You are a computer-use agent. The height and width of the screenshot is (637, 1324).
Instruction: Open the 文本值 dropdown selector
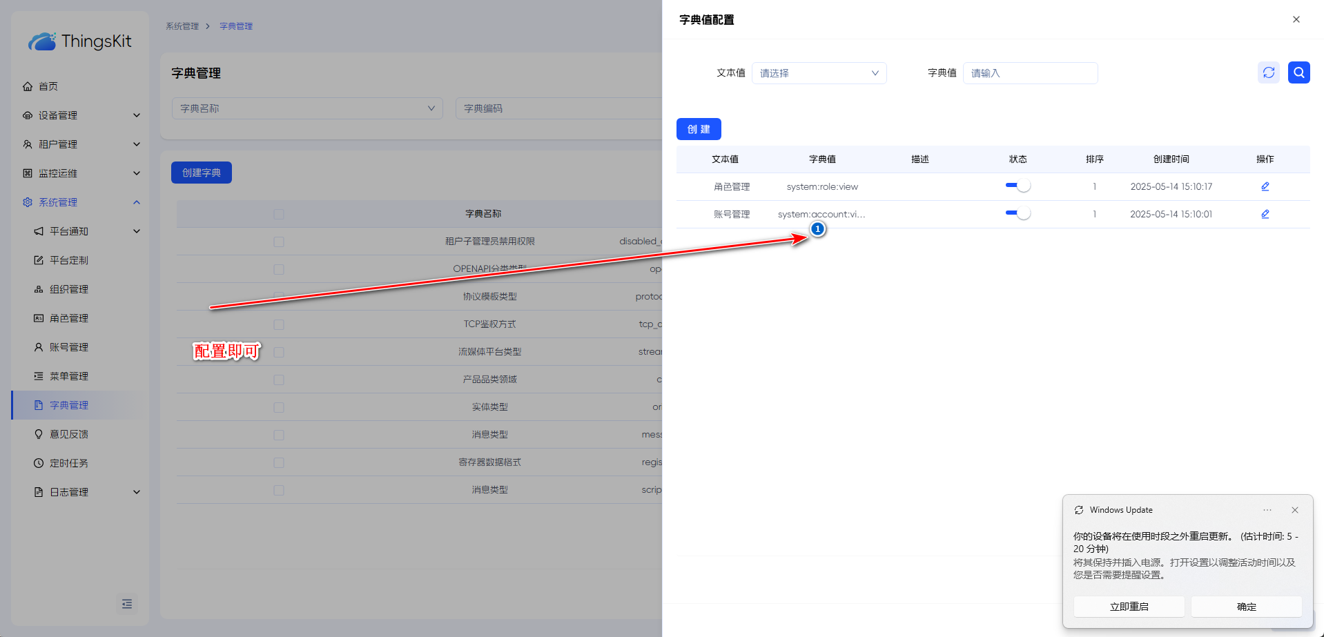(x=819, y=73)
